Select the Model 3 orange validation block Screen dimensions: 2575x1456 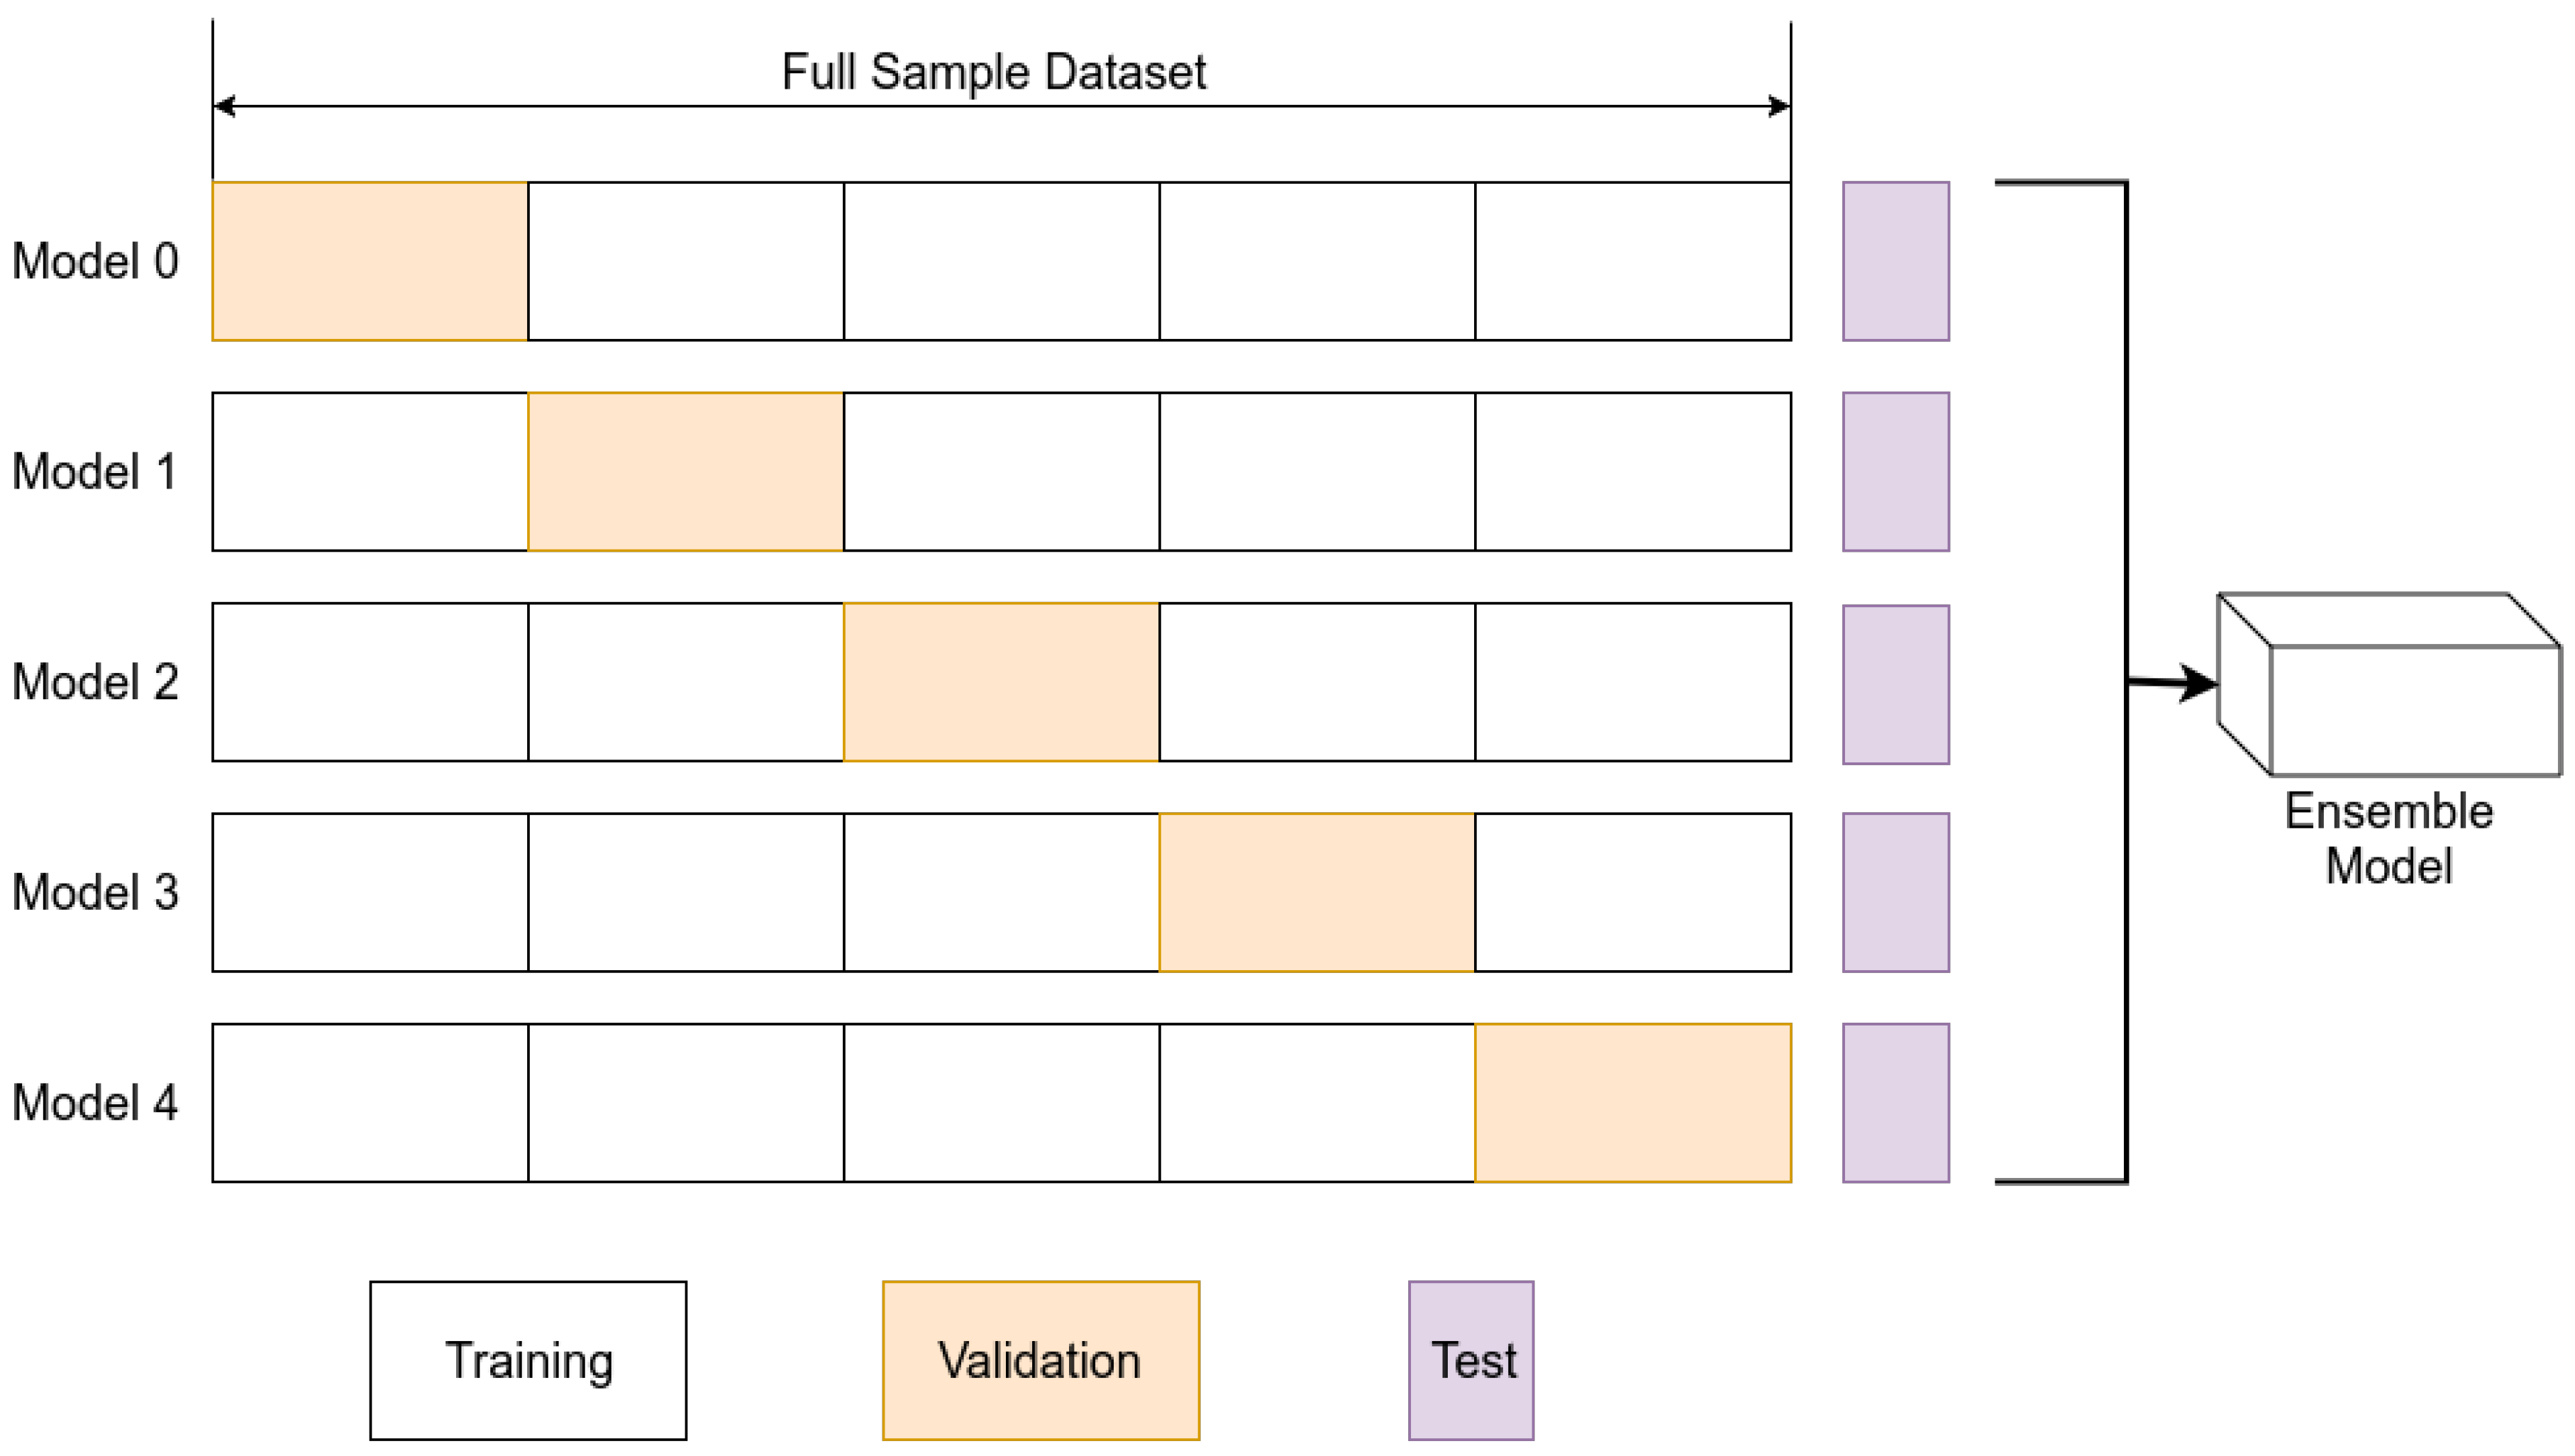pos(1316,892)
